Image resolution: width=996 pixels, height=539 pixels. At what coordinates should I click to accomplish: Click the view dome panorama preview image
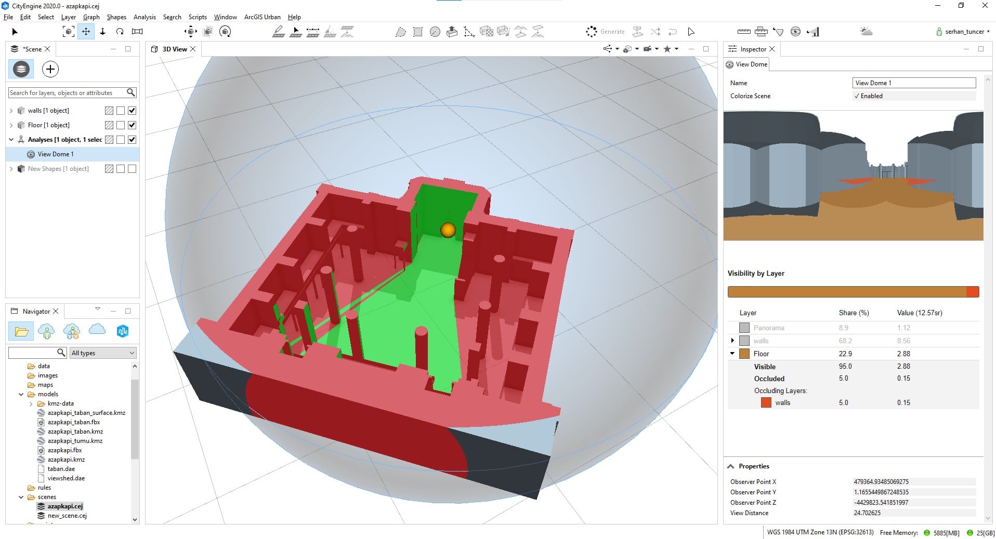[853, 176]
